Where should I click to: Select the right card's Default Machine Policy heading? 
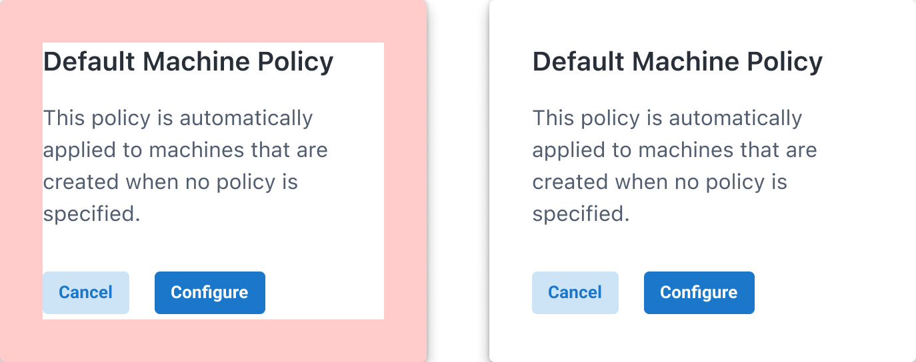coord(677,62)
